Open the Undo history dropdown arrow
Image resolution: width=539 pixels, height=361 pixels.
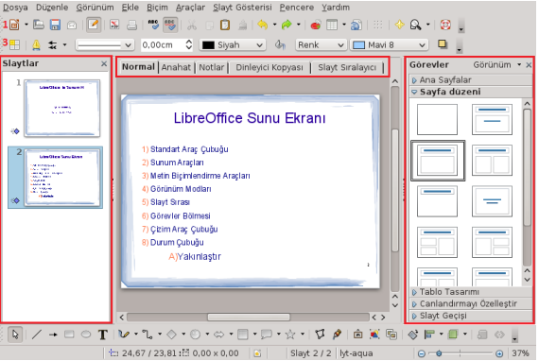[x=274, y=25]
